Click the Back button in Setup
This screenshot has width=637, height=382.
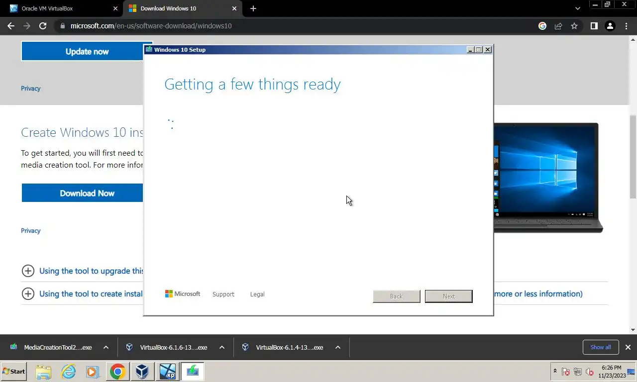click(397, 296)
